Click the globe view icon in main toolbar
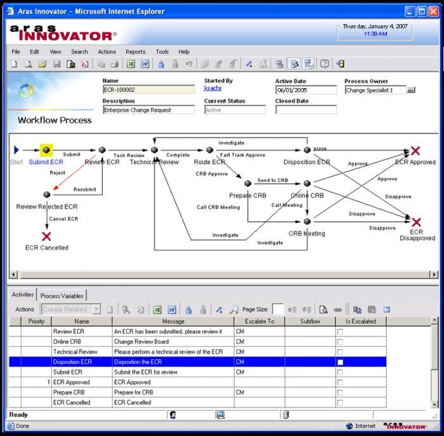Screen dimensions: 444x436 pyautogui.click(x=294, y=64)
